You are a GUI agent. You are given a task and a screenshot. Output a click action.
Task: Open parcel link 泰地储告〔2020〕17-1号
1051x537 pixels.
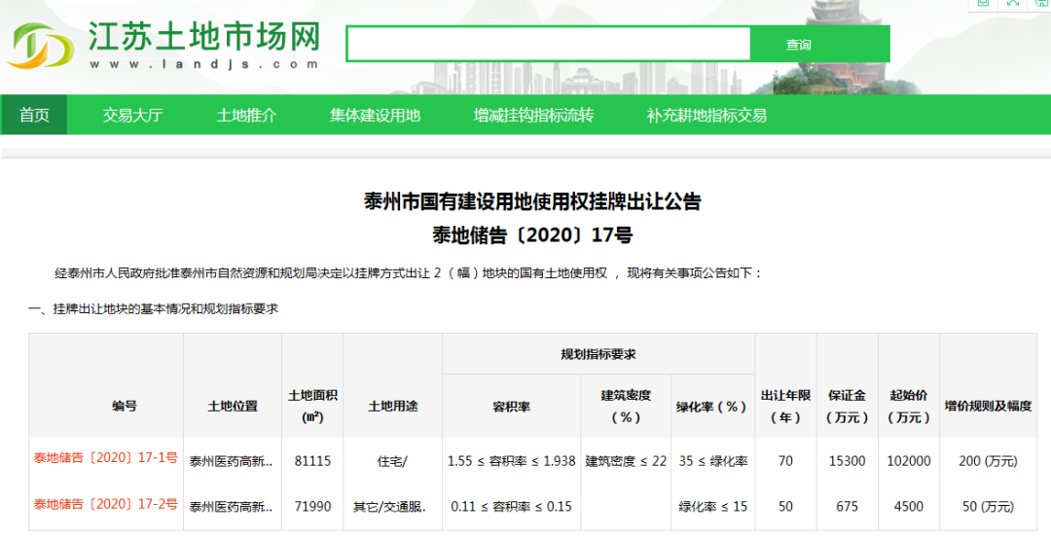106,458
